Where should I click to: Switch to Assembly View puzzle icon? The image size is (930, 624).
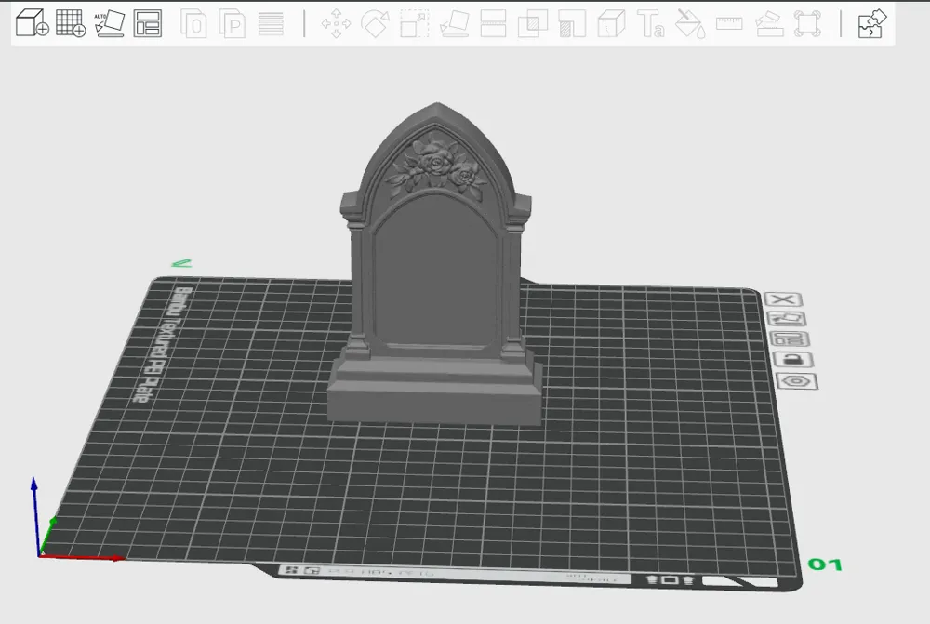coord(871,24)
